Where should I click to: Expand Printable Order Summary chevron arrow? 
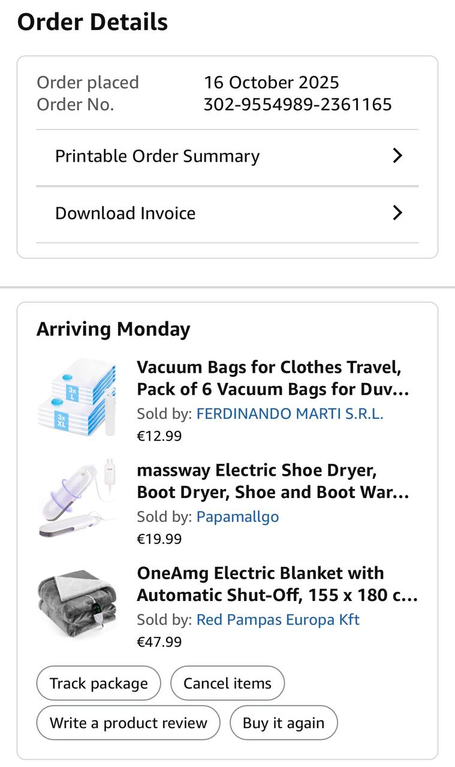(x=397, y=156)
